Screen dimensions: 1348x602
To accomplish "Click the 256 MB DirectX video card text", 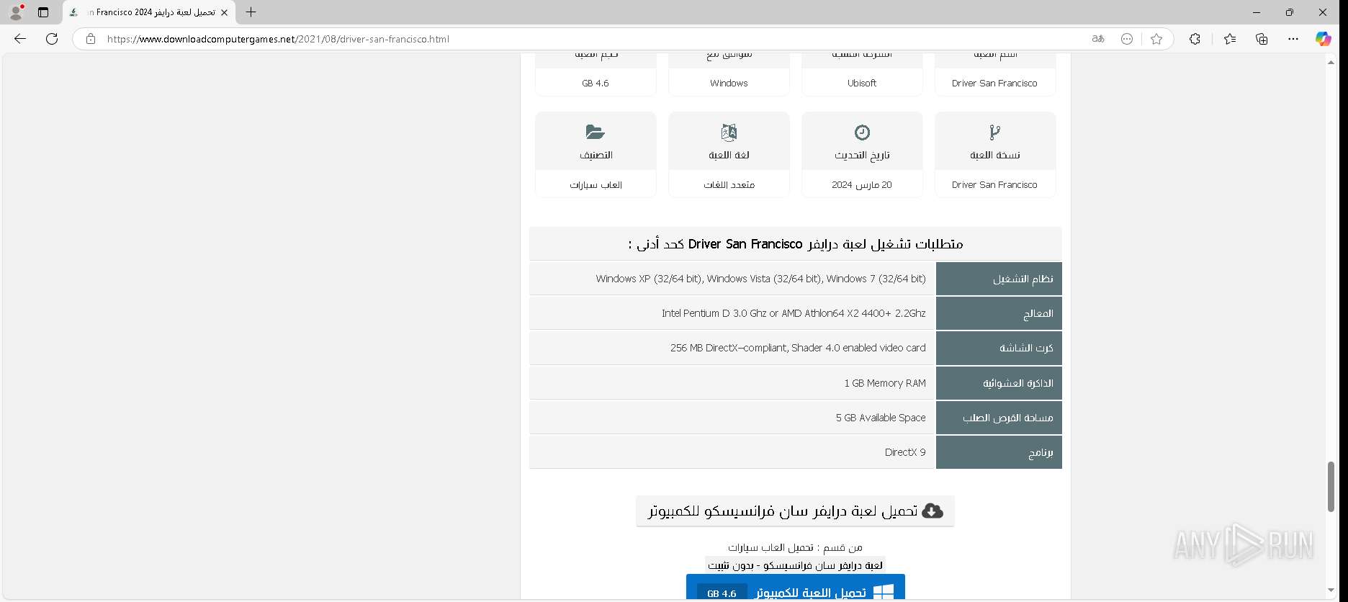I will 798,348.
